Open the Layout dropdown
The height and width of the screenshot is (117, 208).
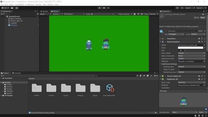pyautogui.click(x=201, y=8)
